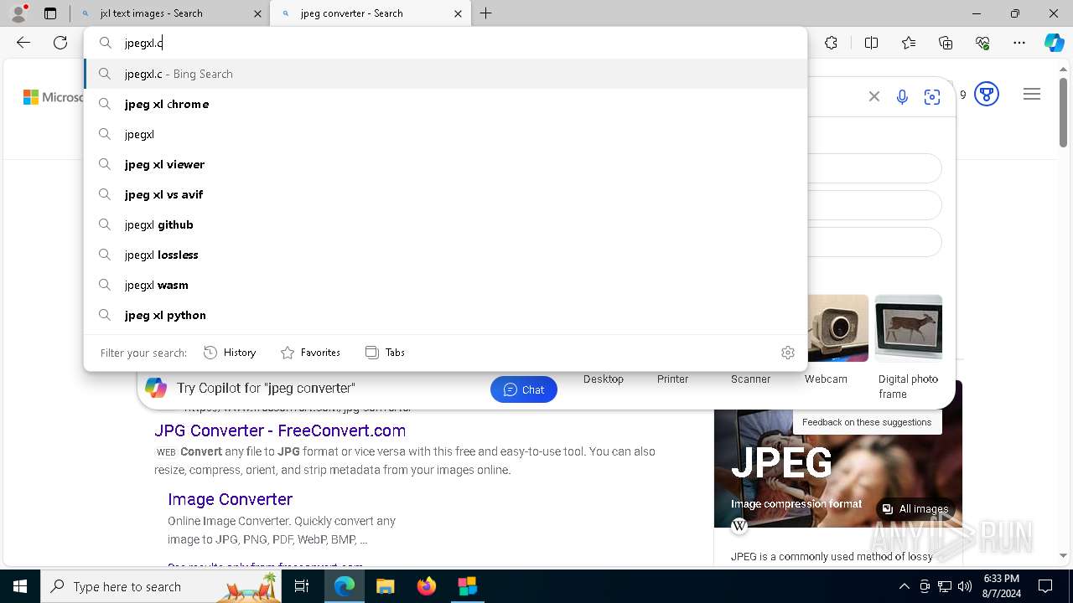Click the 'Printer' label
The width and height of the screenshot is (1073, 603).
[x=672, y=379]
